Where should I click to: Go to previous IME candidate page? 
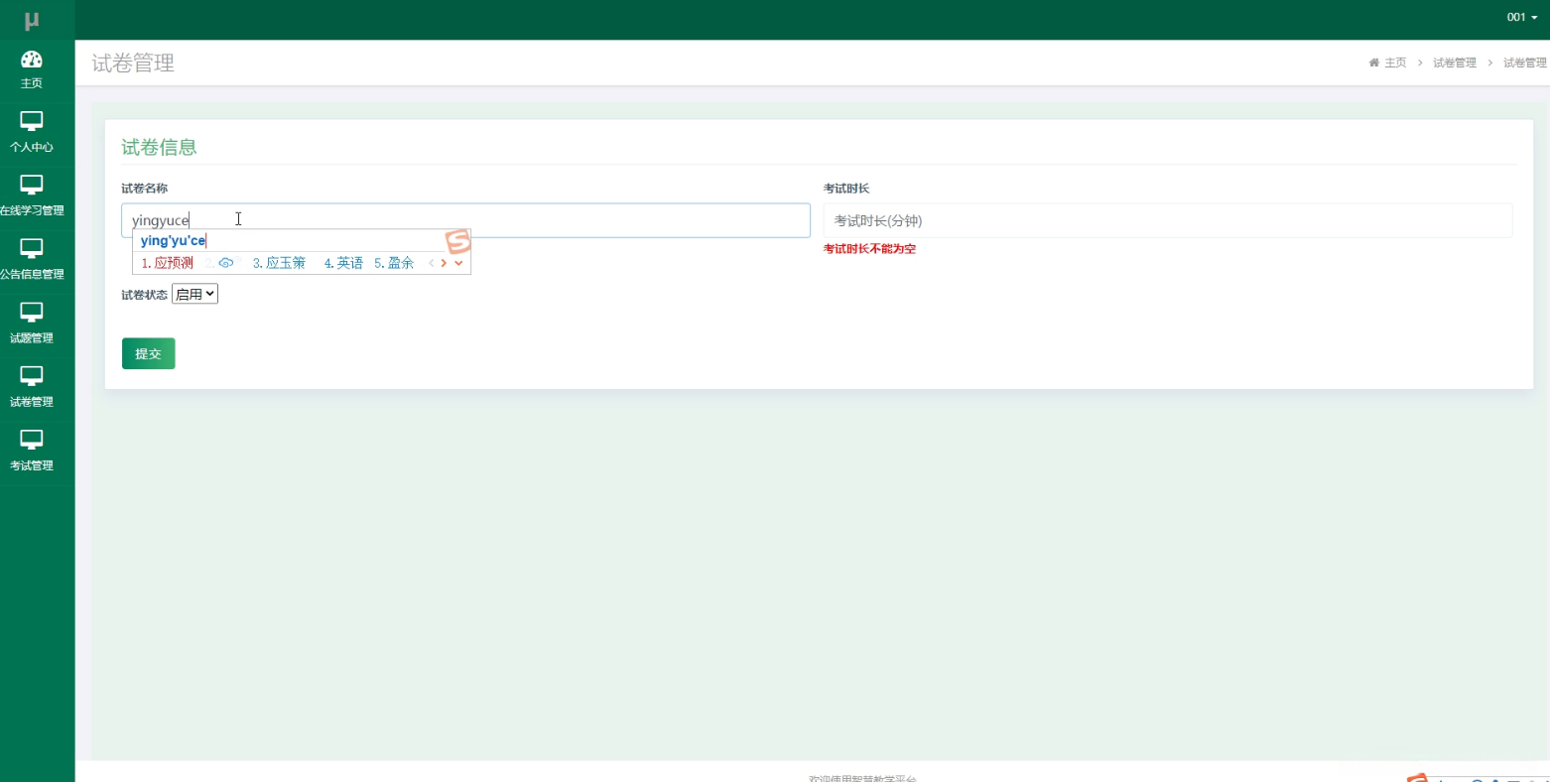pyautogui.click(x=431, y=263)
